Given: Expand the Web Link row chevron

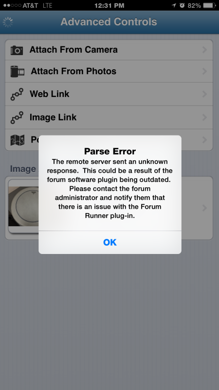Looking at the screenshot, I should tap(204, 94).
